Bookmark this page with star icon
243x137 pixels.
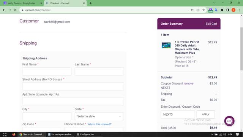click(204, 10)
